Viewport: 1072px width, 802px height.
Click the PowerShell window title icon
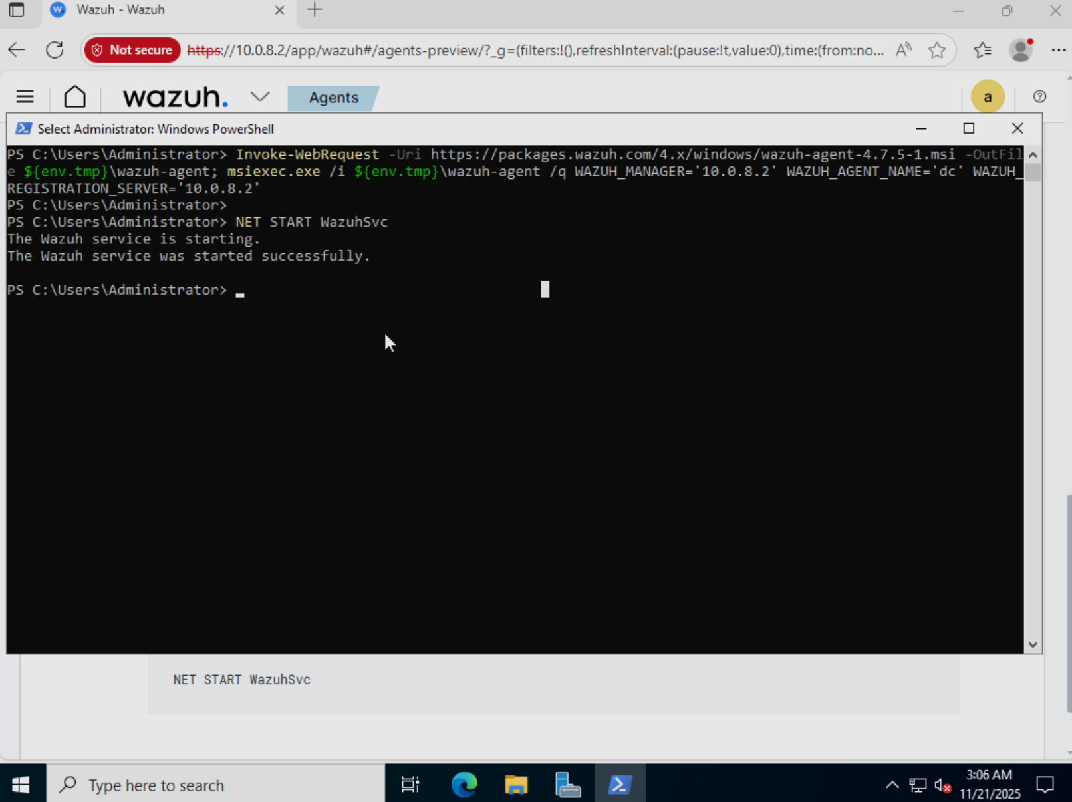click(23, 128)
